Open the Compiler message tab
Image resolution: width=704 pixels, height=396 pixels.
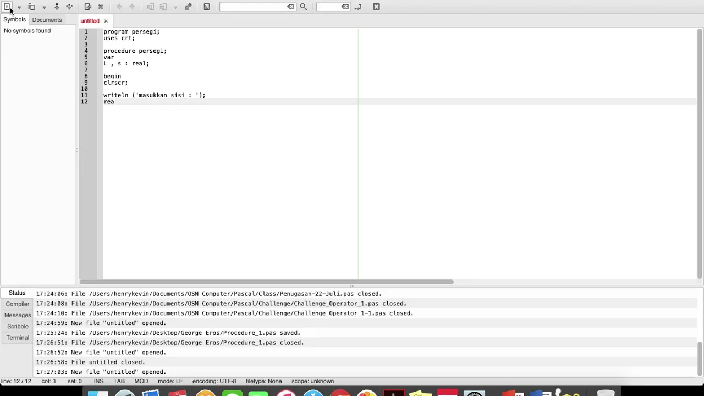pyautogui.click(x=18, y=304)
